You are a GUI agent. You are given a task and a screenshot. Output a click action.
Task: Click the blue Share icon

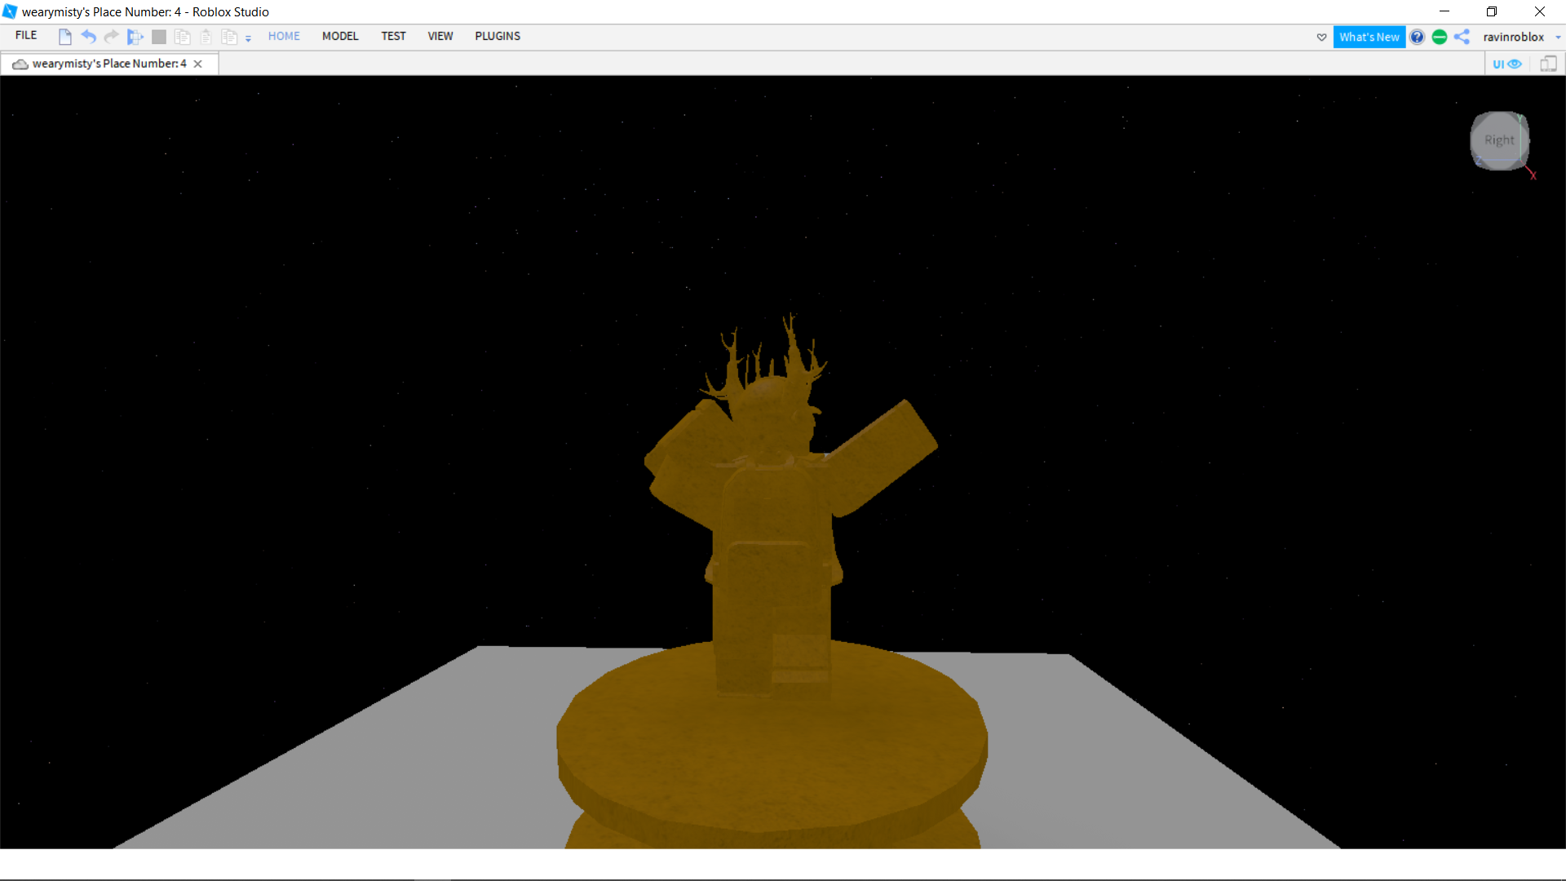click(1462, 37)
